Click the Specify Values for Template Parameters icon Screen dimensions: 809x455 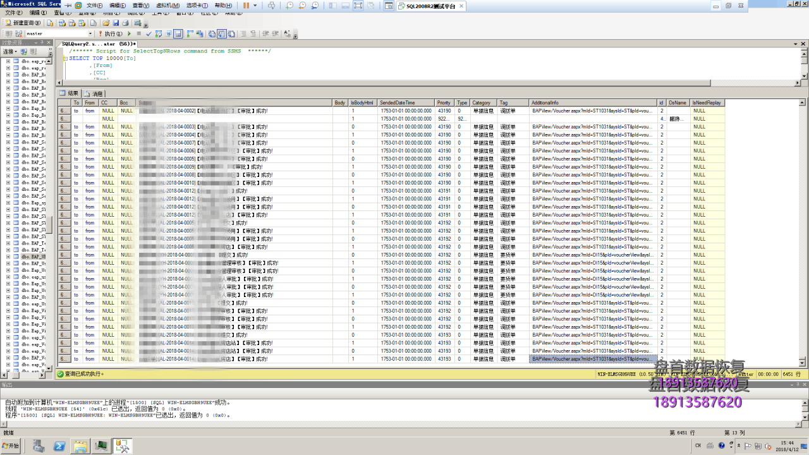[288, 33]
